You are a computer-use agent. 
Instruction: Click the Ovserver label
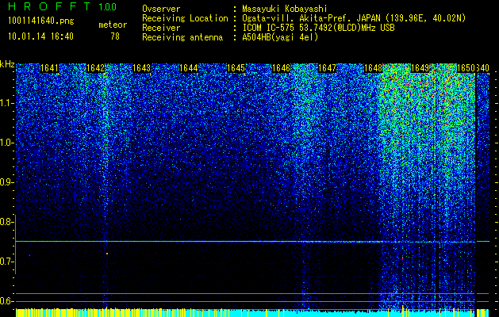(x=161, y=9)
